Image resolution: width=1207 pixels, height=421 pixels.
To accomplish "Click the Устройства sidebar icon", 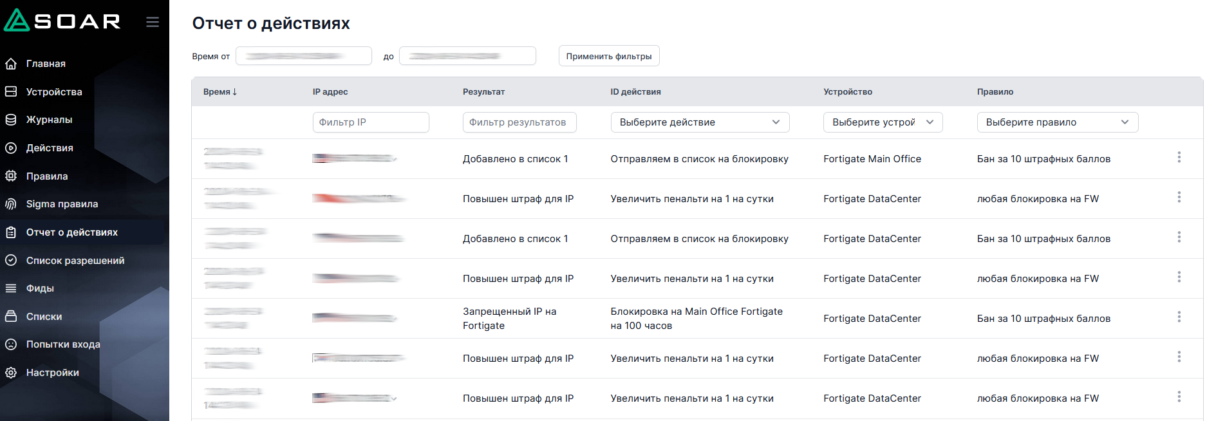I will tap(11, 91).
